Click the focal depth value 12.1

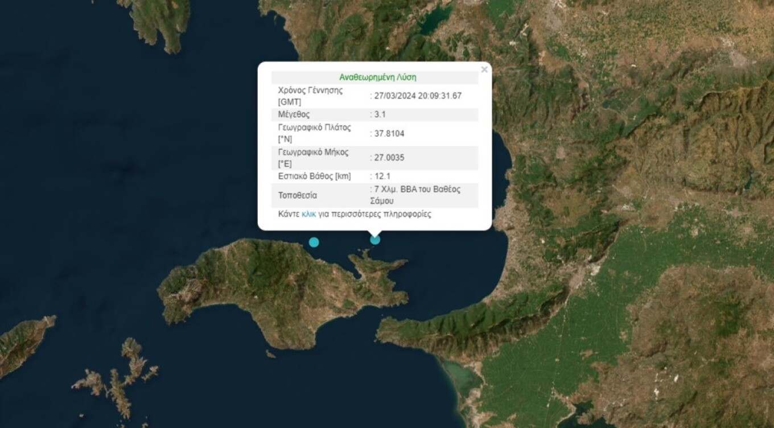click(382, 176)
